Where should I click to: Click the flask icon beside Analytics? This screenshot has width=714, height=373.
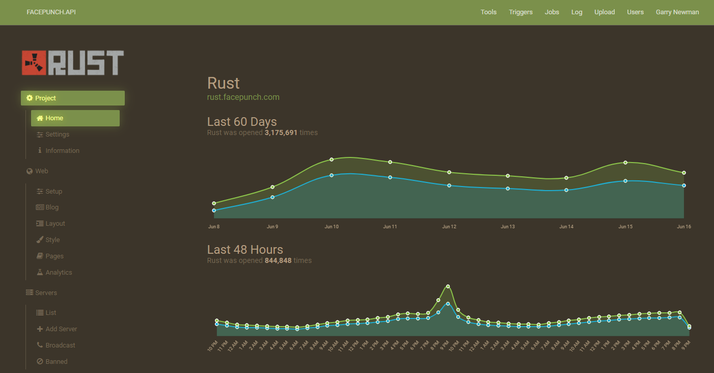pos(40,273)
